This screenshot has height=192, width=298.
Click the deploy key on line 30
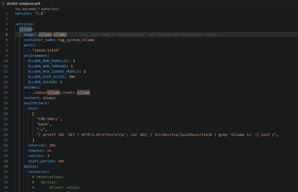[29, 166]
